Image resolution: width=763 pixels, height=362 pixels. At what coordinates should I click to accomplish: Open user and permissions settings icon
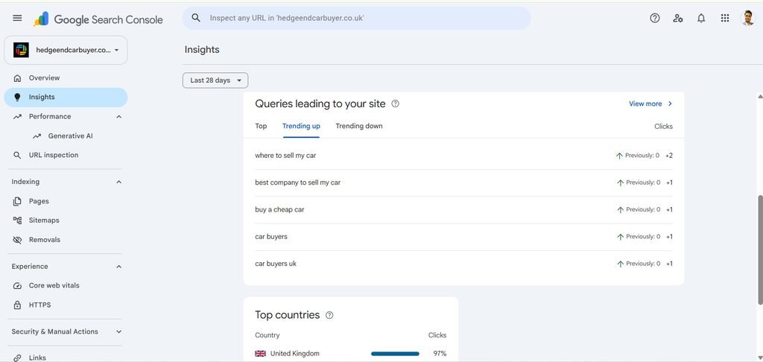click(x=678, y=18)
